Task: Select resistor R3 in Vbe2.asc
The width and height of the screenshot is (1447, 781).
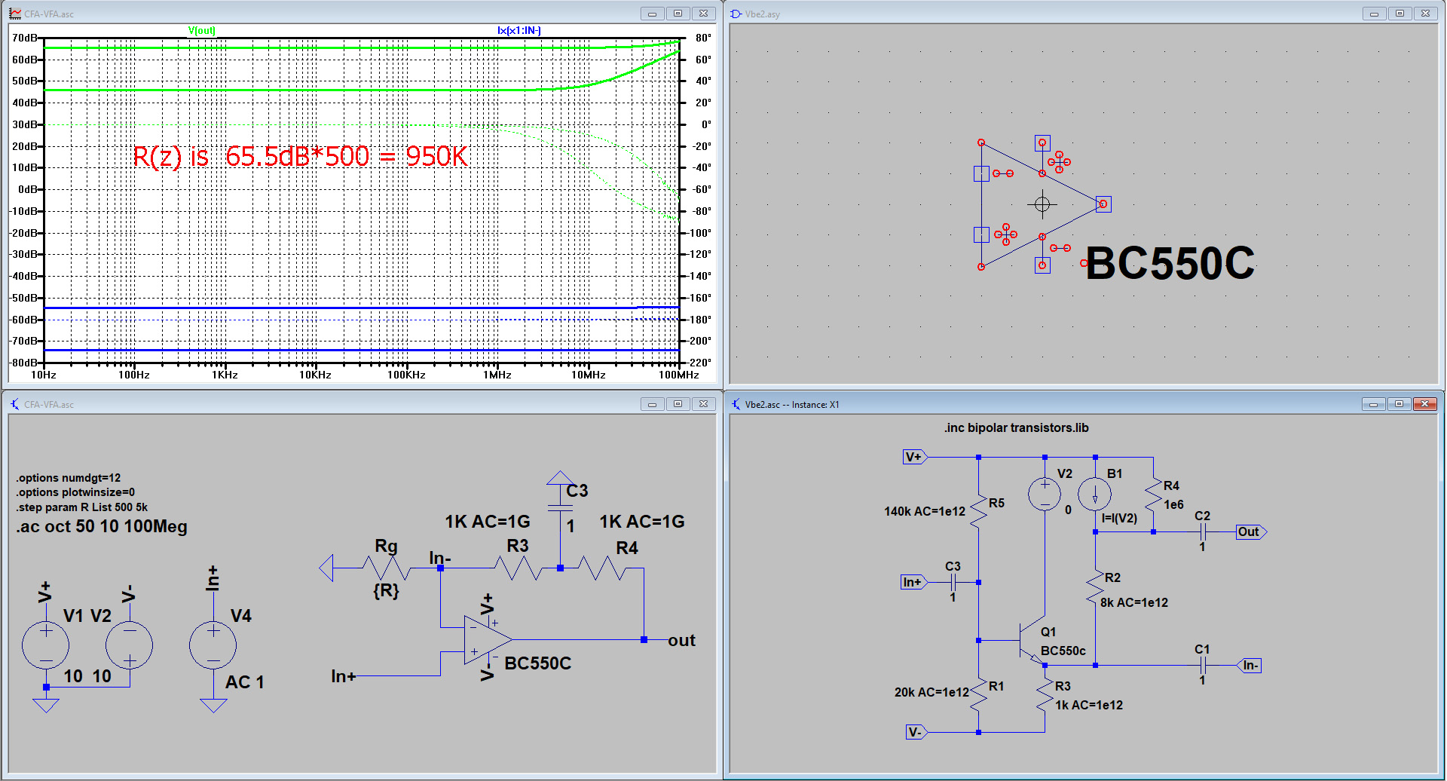Action: pyautogui.click(x=1045, y=695)
